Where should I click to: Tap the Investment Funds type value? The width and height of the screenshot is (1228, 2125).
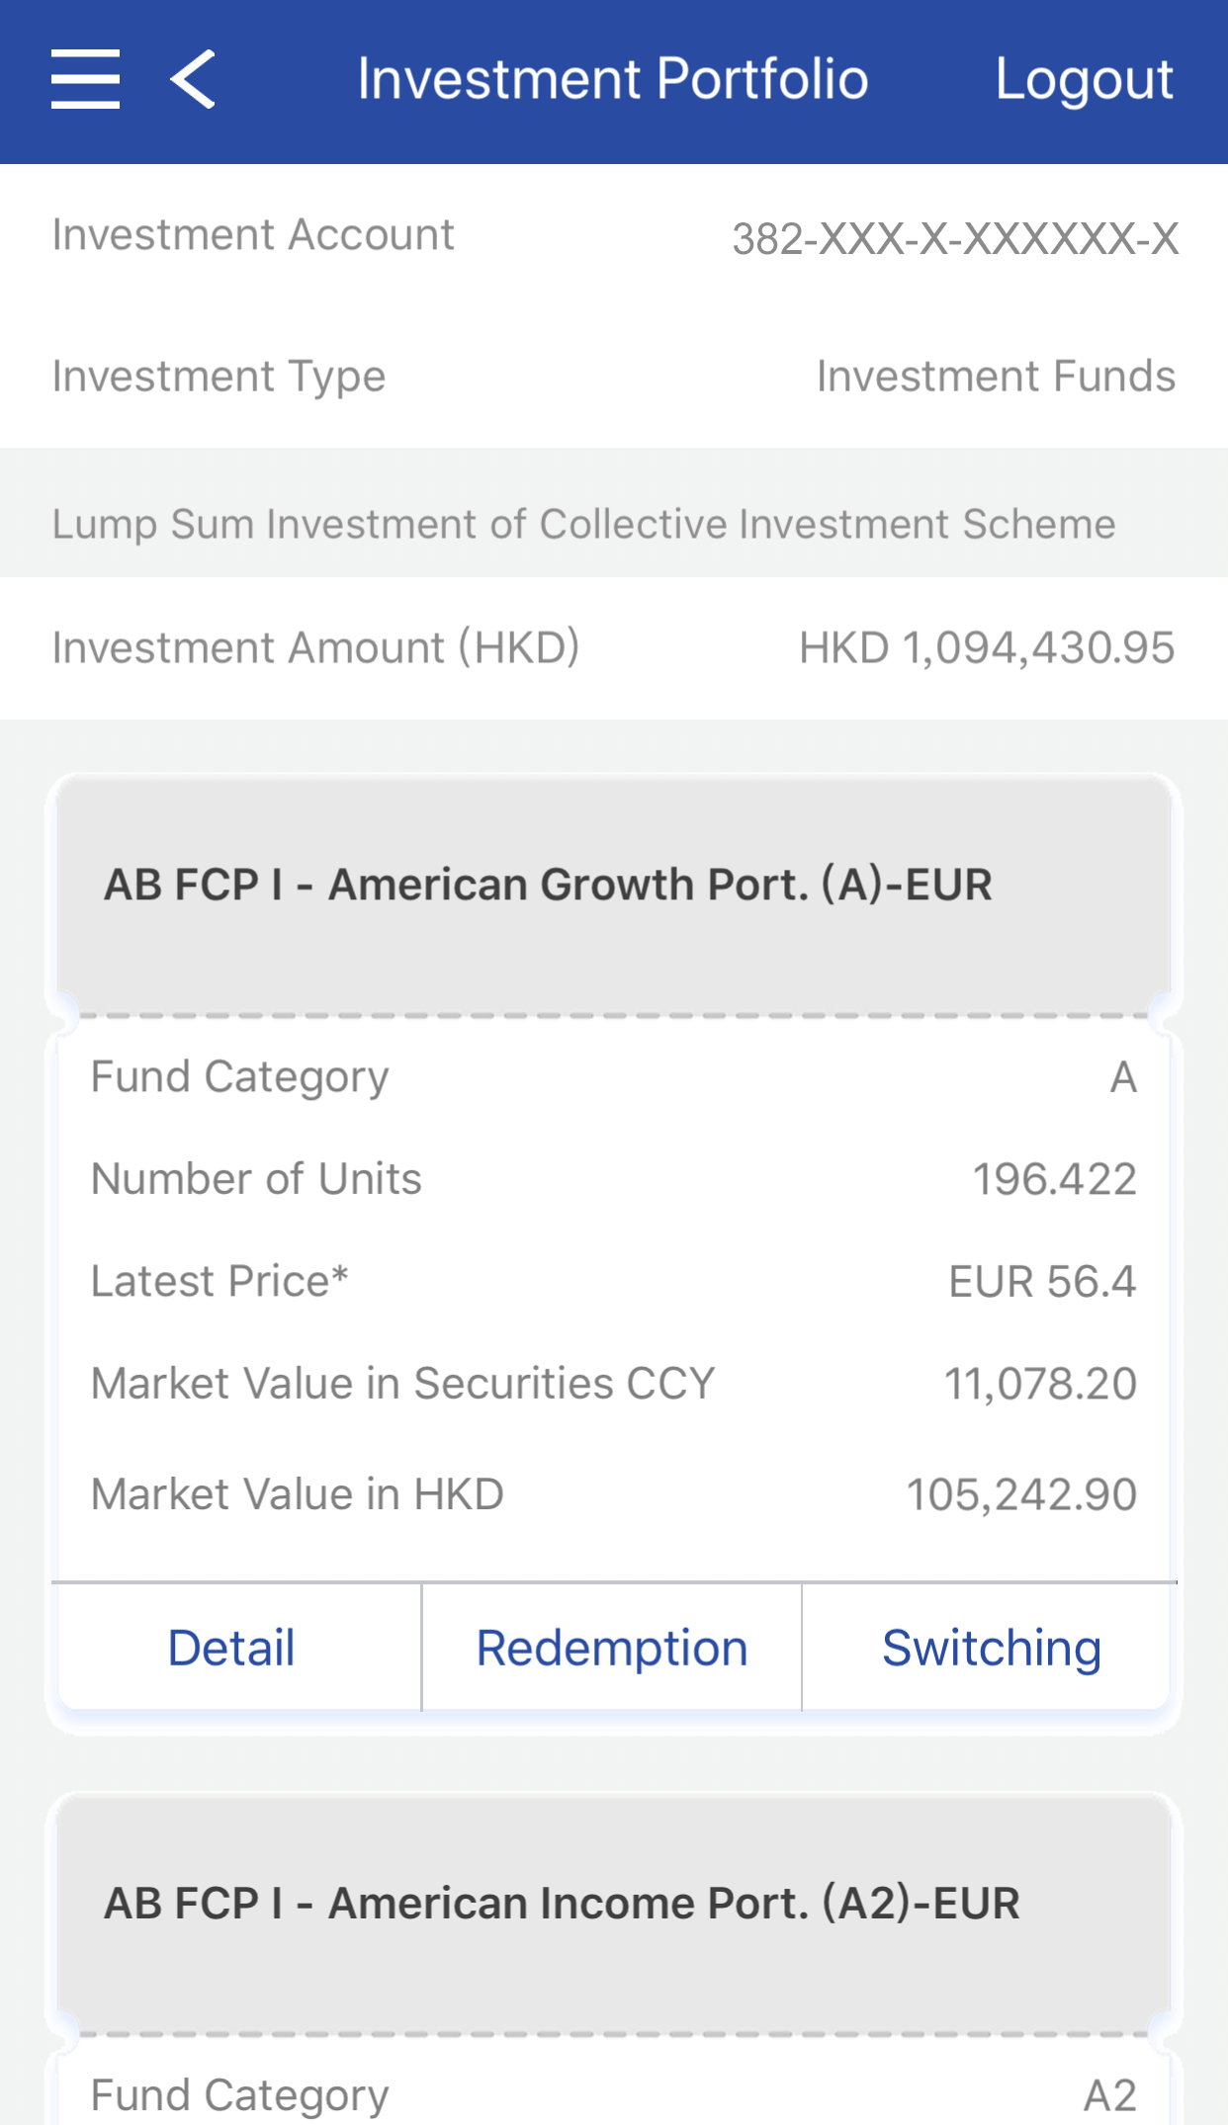pos(996,377)
